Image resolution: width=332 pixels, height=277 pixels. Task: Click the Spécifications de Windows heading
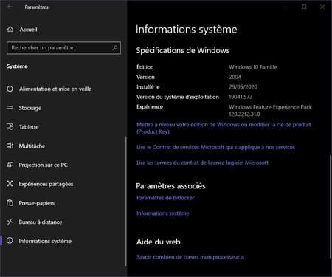tap(183, 50)
